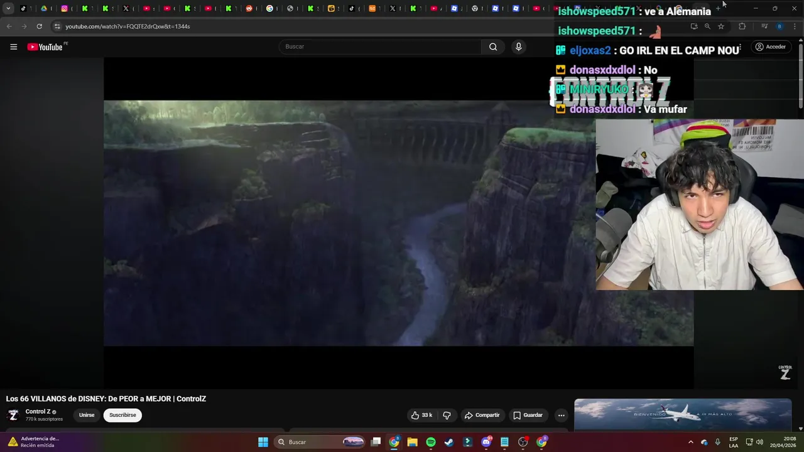Click the microphone tray icon
The image size is (804, 452).
[x=718, y=442]
